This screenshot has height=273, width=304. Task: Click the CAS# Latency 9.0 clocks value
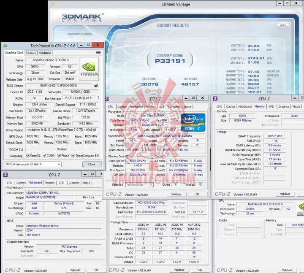tap(274, 145)
